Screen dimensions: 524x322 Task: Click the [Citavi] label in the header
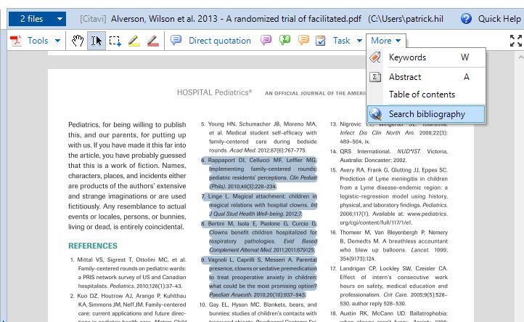tap(93, 19)
